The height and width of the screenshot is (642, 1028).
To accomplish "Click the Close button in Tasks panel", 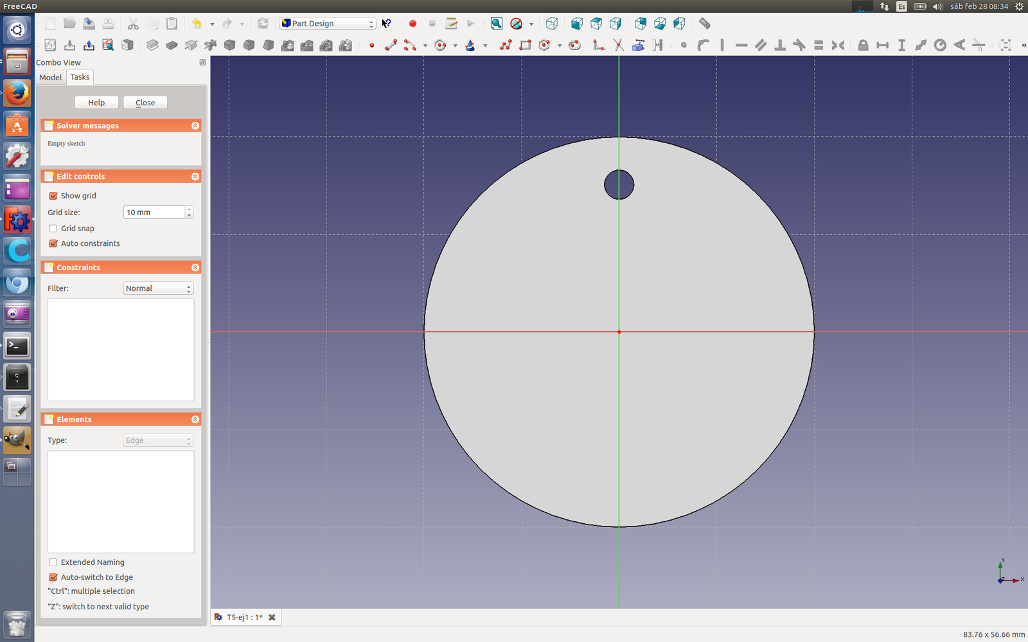I will pos(145,103).
